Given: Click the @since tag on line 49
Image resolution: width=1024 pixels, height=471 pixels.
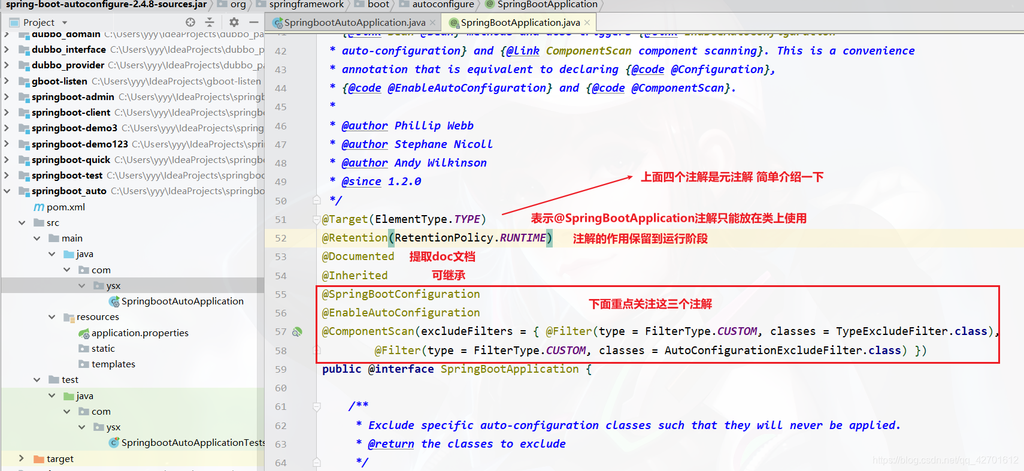Looking at the screenshot, I should point(361,182).
